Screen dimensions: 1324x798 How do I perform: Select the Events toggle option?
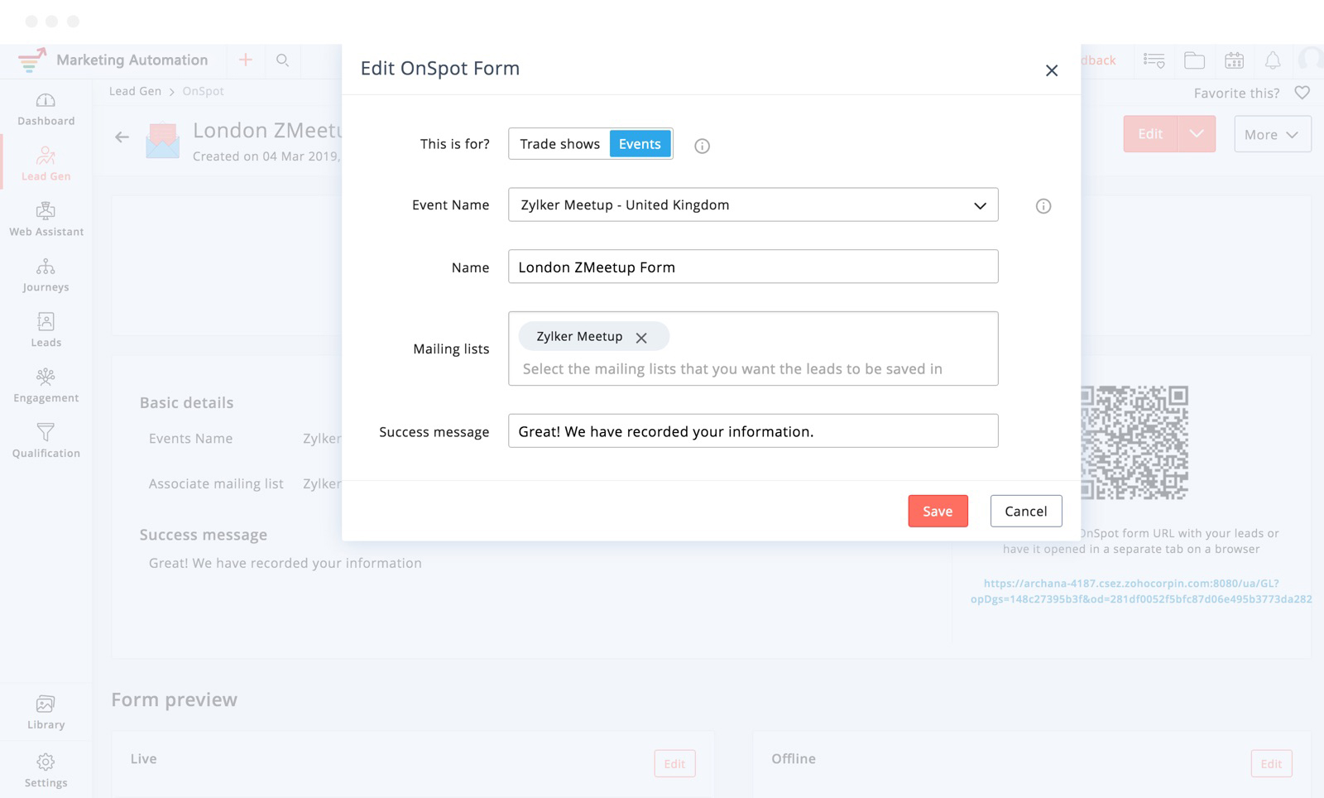640,144
